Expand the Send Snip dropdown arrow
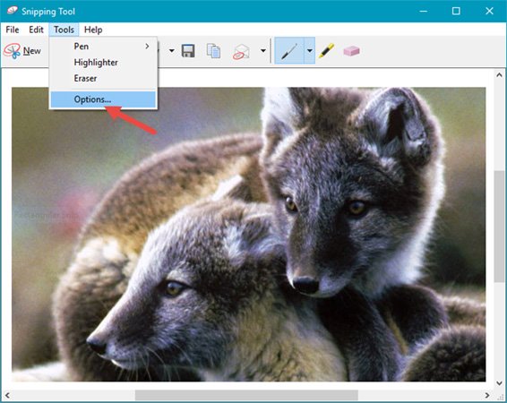This screenshot has width=507, height=403. [263, 51]
